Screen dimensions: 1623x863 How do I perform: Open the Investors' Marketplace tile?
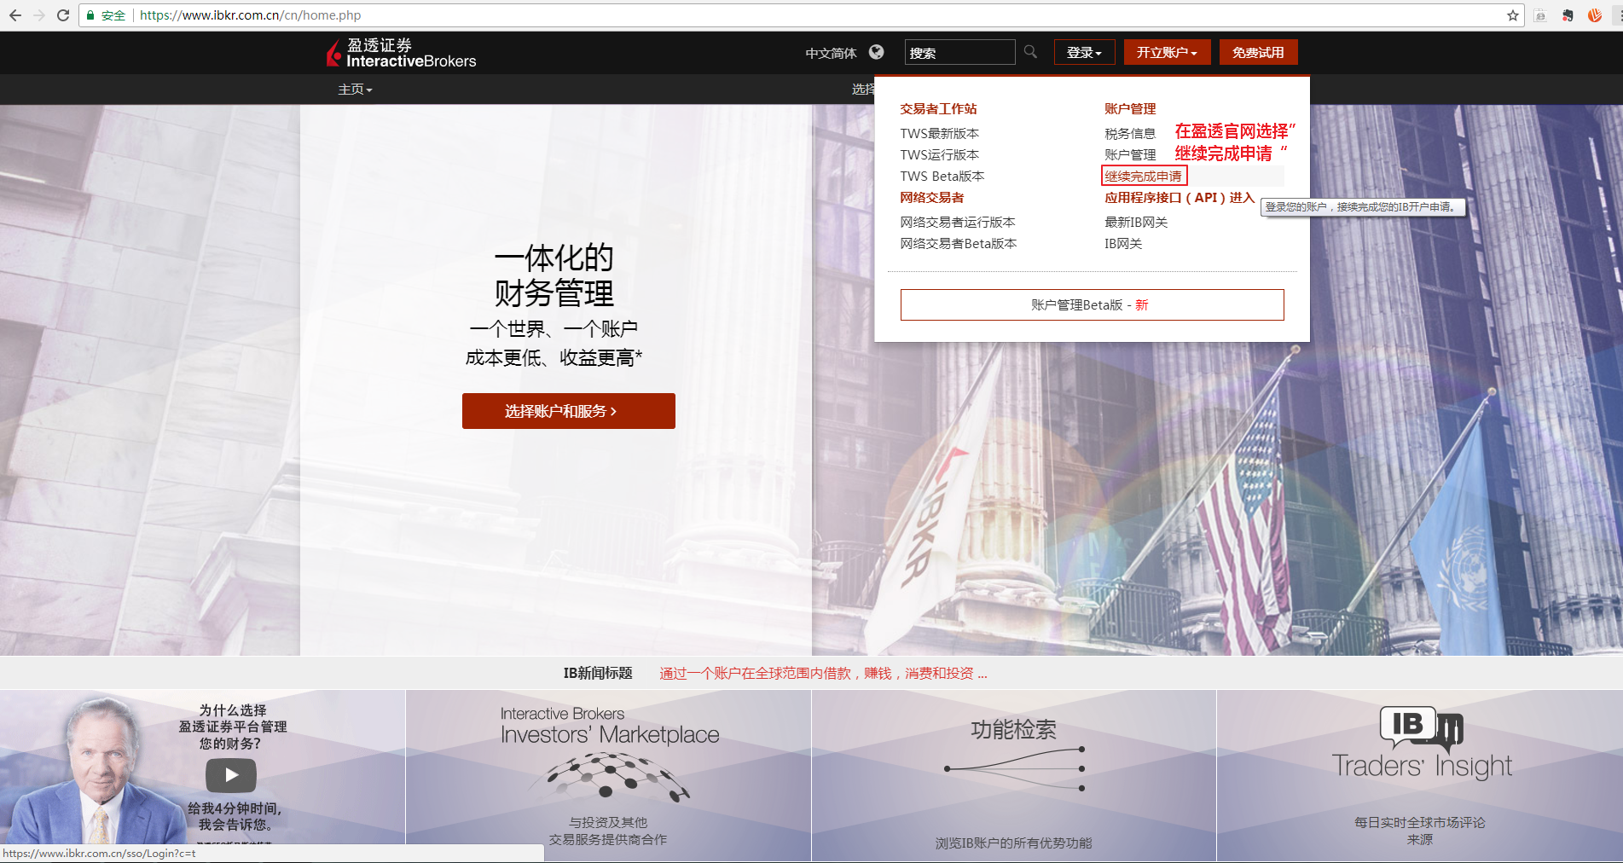pos(608,775)
